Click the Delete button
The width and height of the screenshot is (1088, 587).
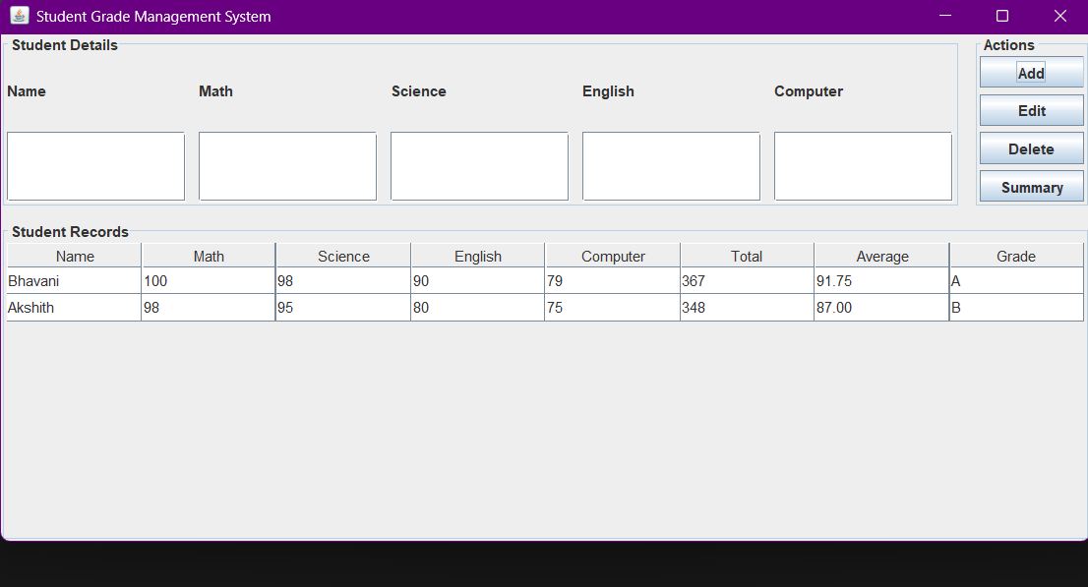tap(1031, 149)
